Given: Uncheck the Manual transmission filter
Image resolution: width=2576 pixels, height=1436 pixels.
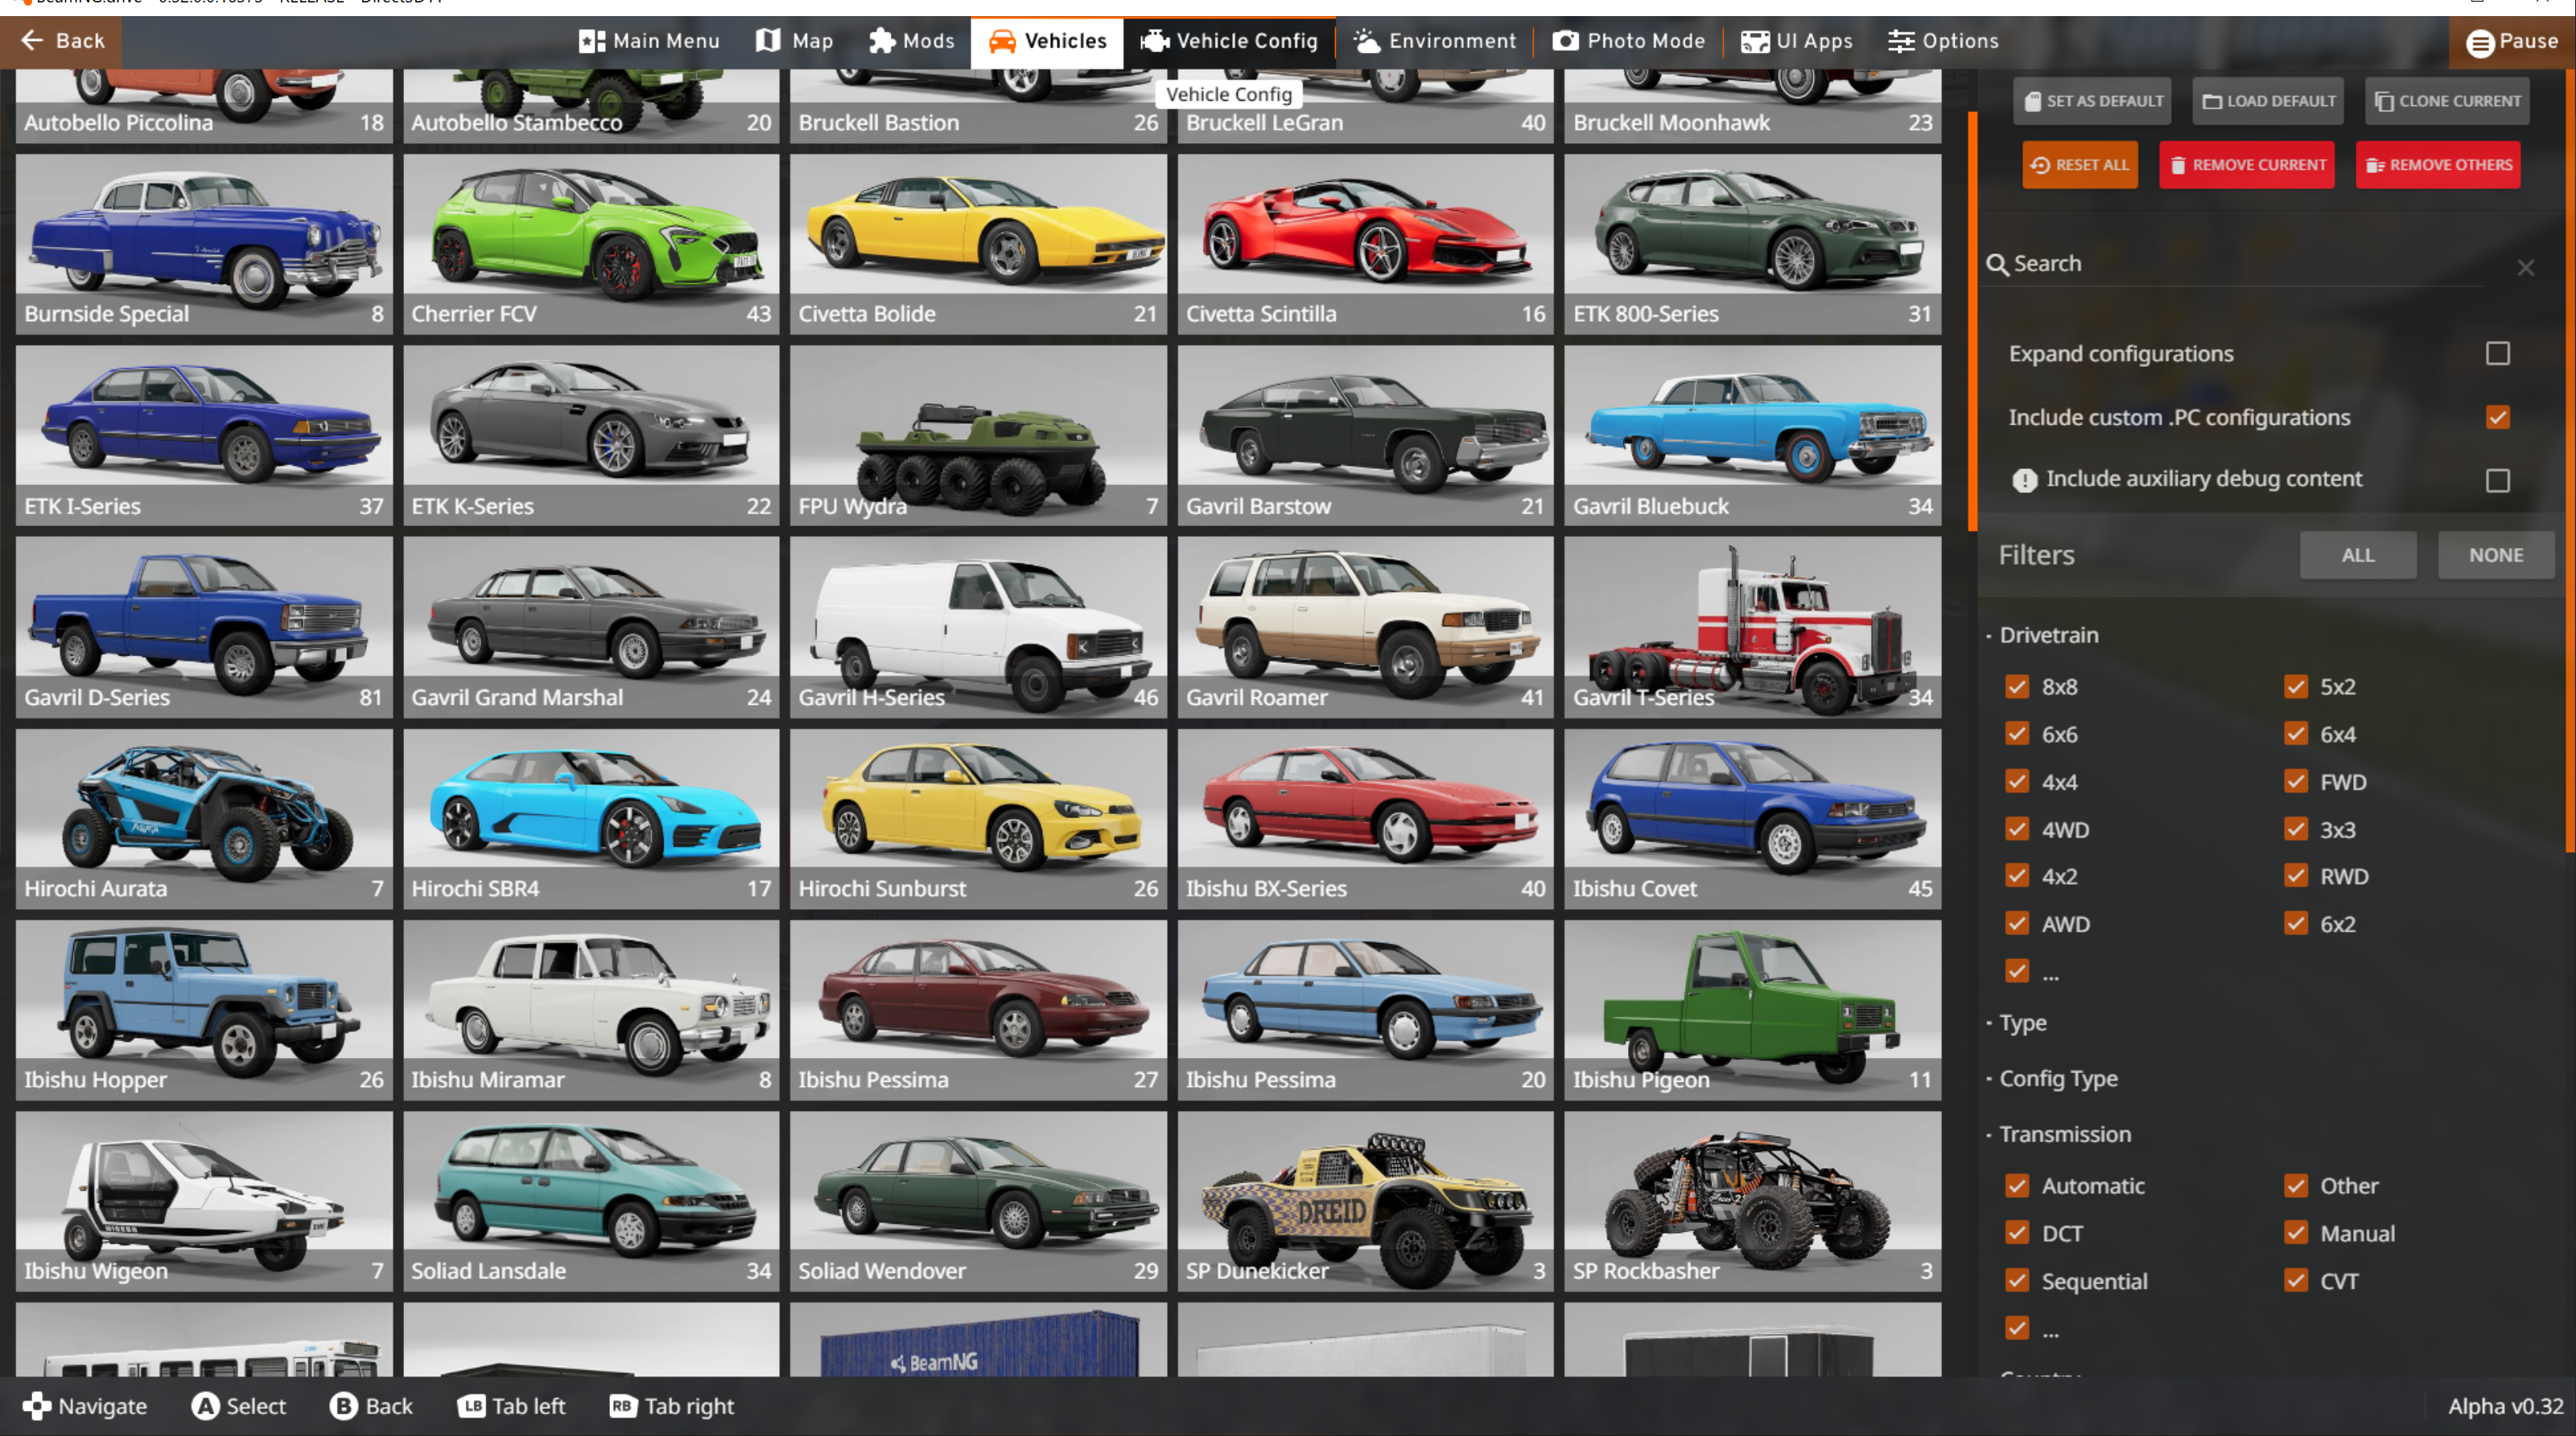Looking at the screenshot, I should click(2296, 1233).
